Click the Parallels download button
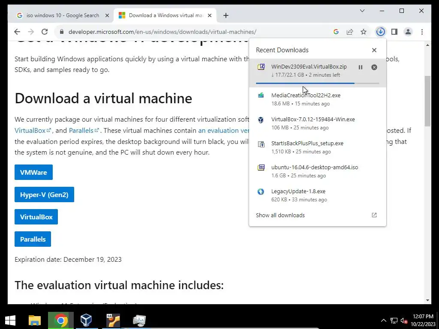The width and height of the screenshot is (439, 329). coord(33,239)
